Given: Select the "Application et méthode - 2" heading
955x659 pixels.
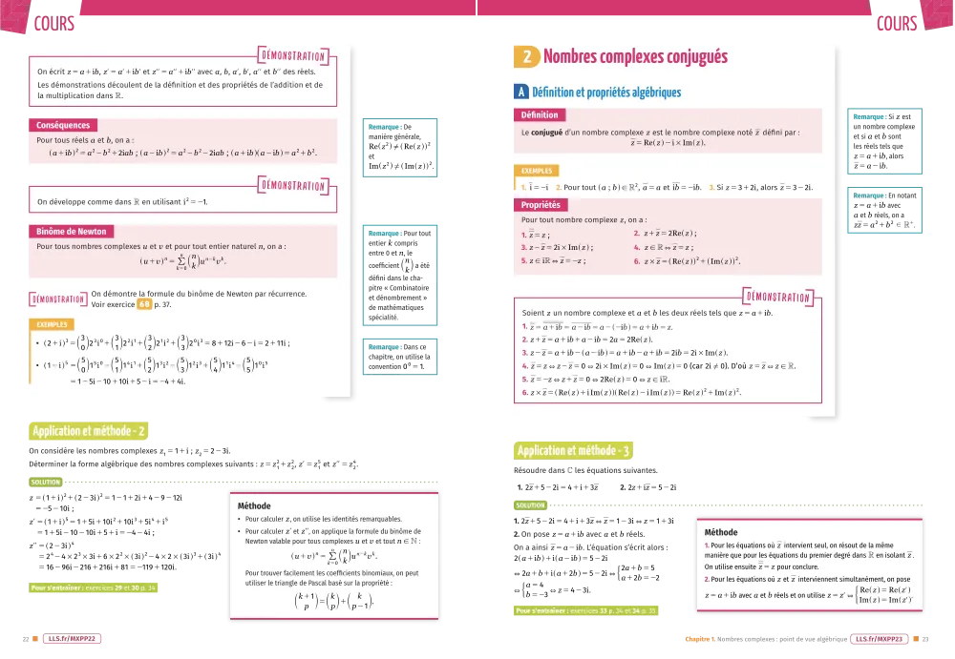Looking at the screenshot, I should (x=88, y=432).
